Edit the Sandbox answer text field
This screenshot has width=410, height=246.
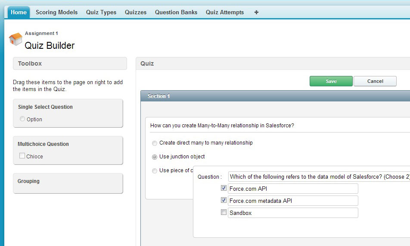293,213
